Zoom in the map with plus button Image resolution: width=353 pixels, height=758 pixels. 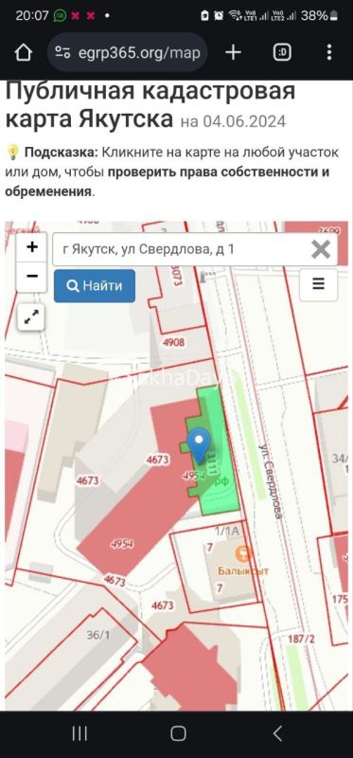(x=32, y=247)
